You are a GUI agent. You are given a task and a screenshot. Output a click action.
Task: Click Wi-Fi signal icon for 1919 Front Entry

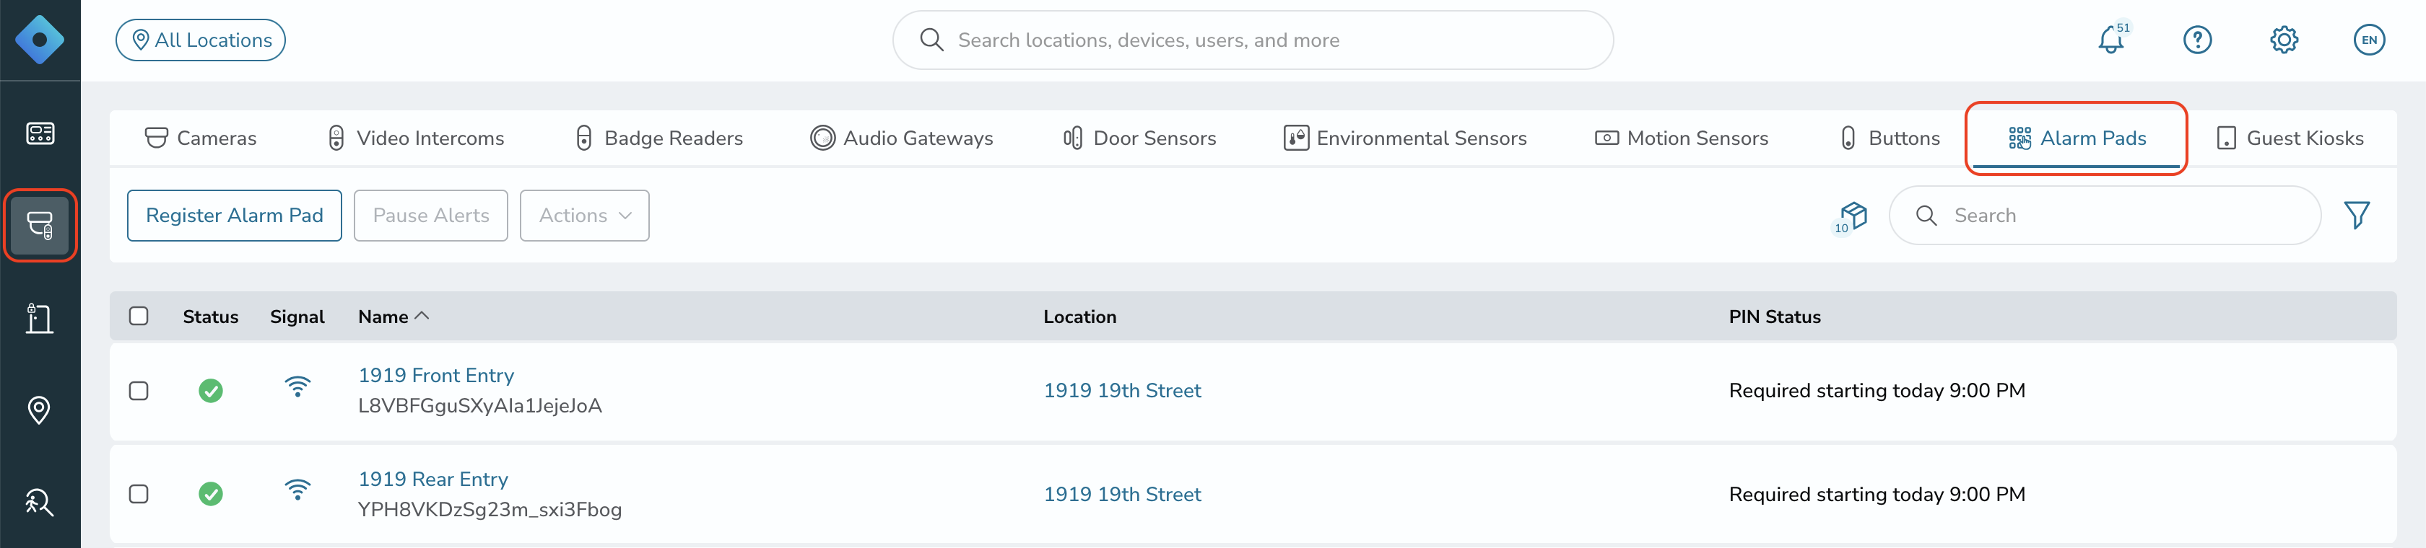297,386
